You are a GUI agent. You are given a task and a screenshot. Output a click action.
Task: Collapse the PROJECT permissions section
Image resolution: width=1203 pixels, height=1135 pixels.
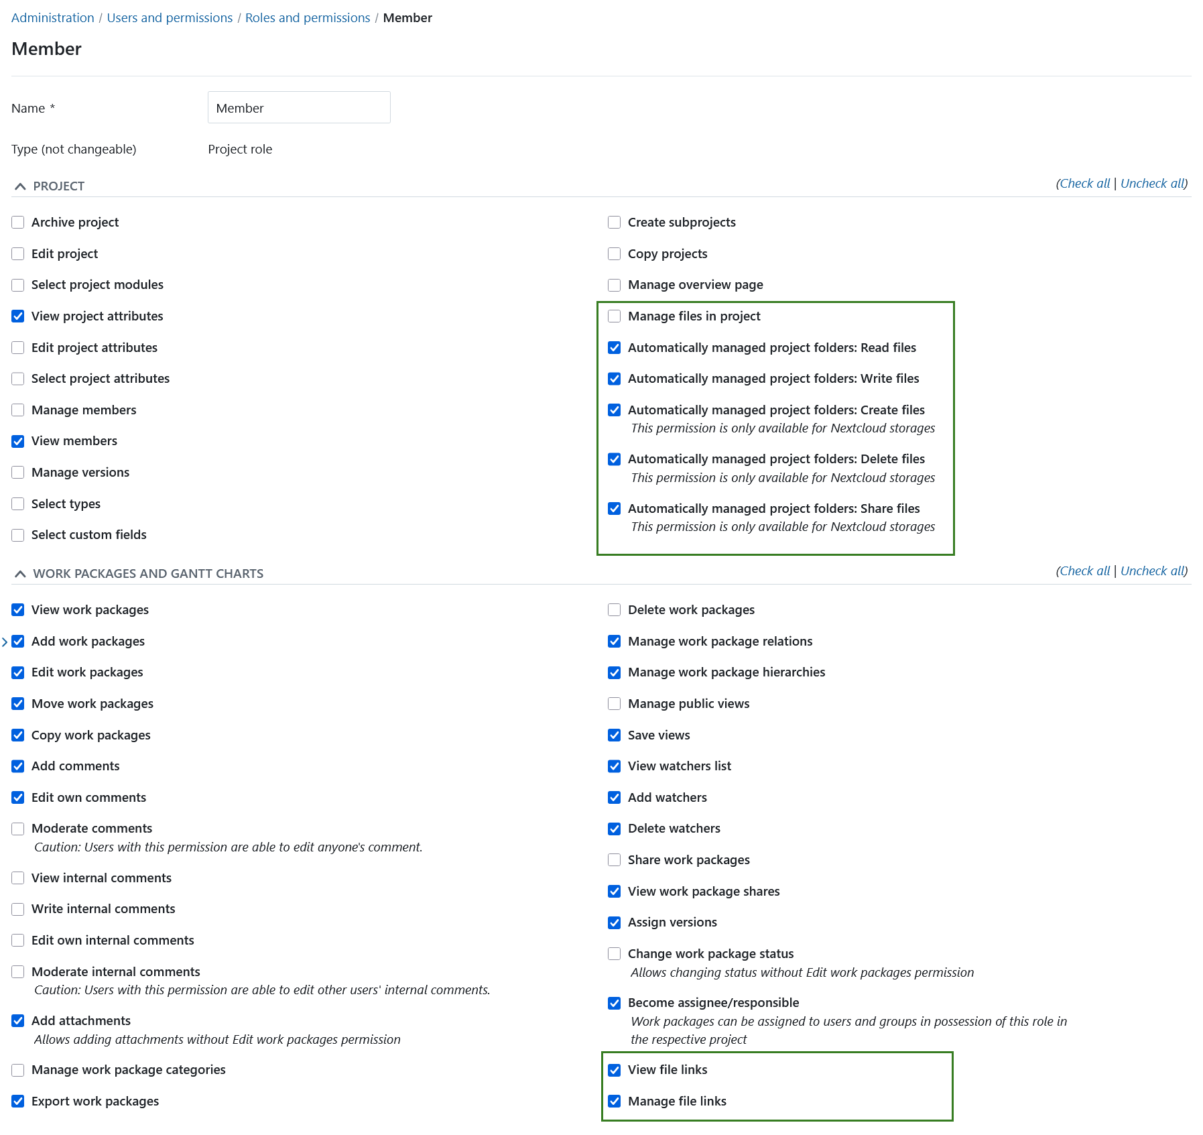pyautogui.click(x=19, y=186)
